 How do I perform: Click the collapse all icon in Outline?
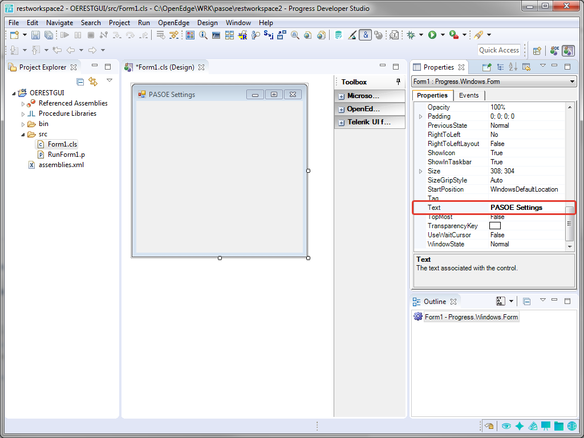(x=526, y=301)
